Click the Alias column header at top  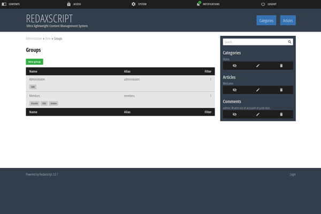point(127,72)
